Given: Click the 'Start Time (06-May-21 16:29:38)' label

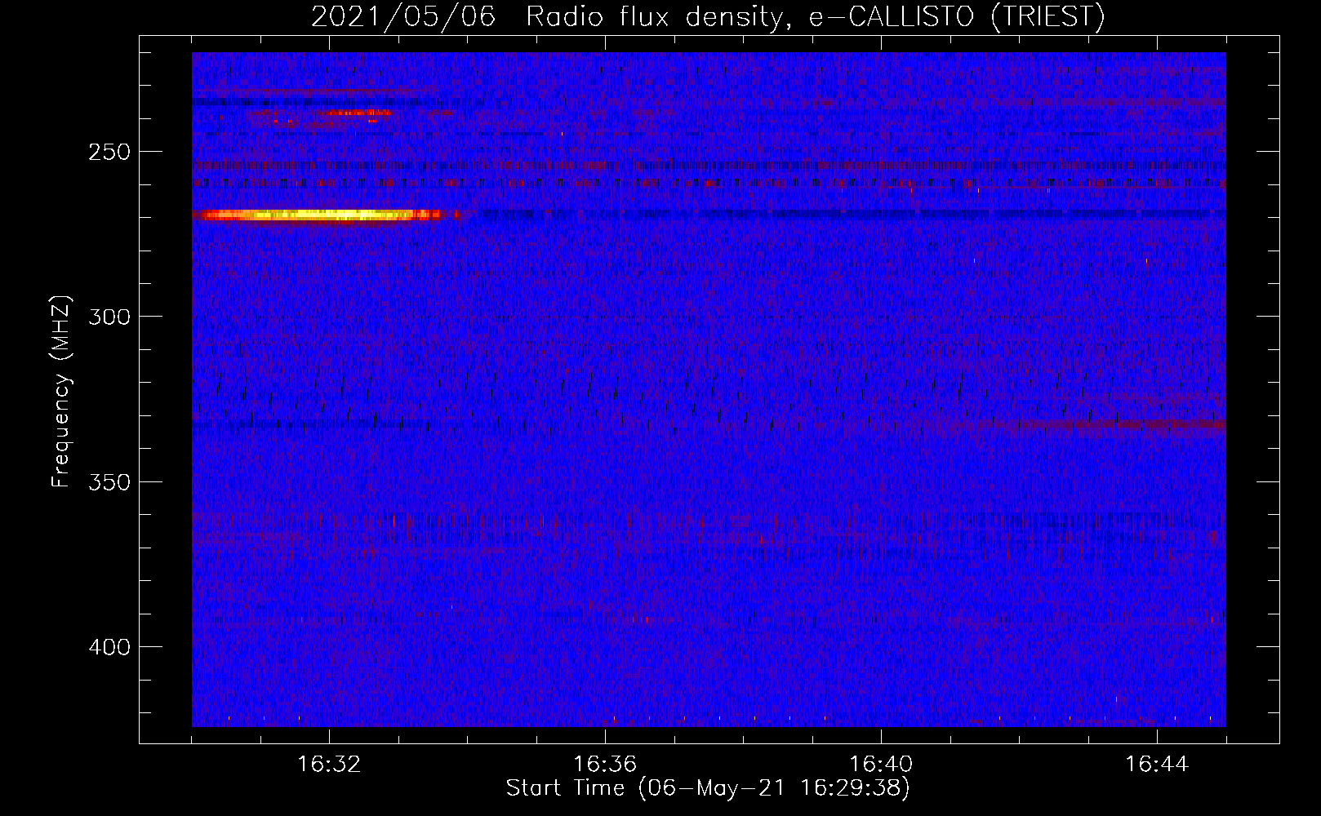Looking at the screenshot, I should (708, 788).
